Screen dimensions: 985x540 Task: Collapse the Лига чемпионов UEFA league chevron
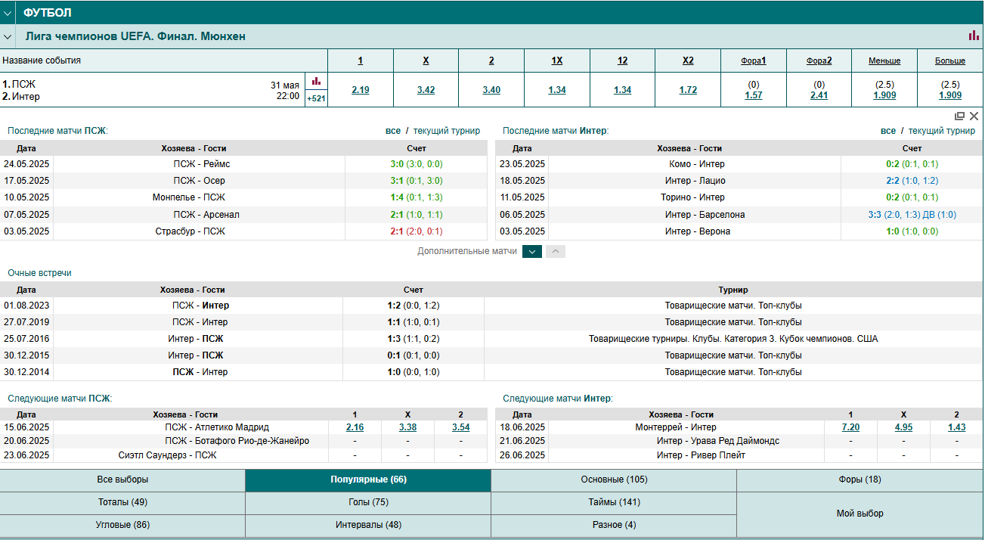(8, 36)
